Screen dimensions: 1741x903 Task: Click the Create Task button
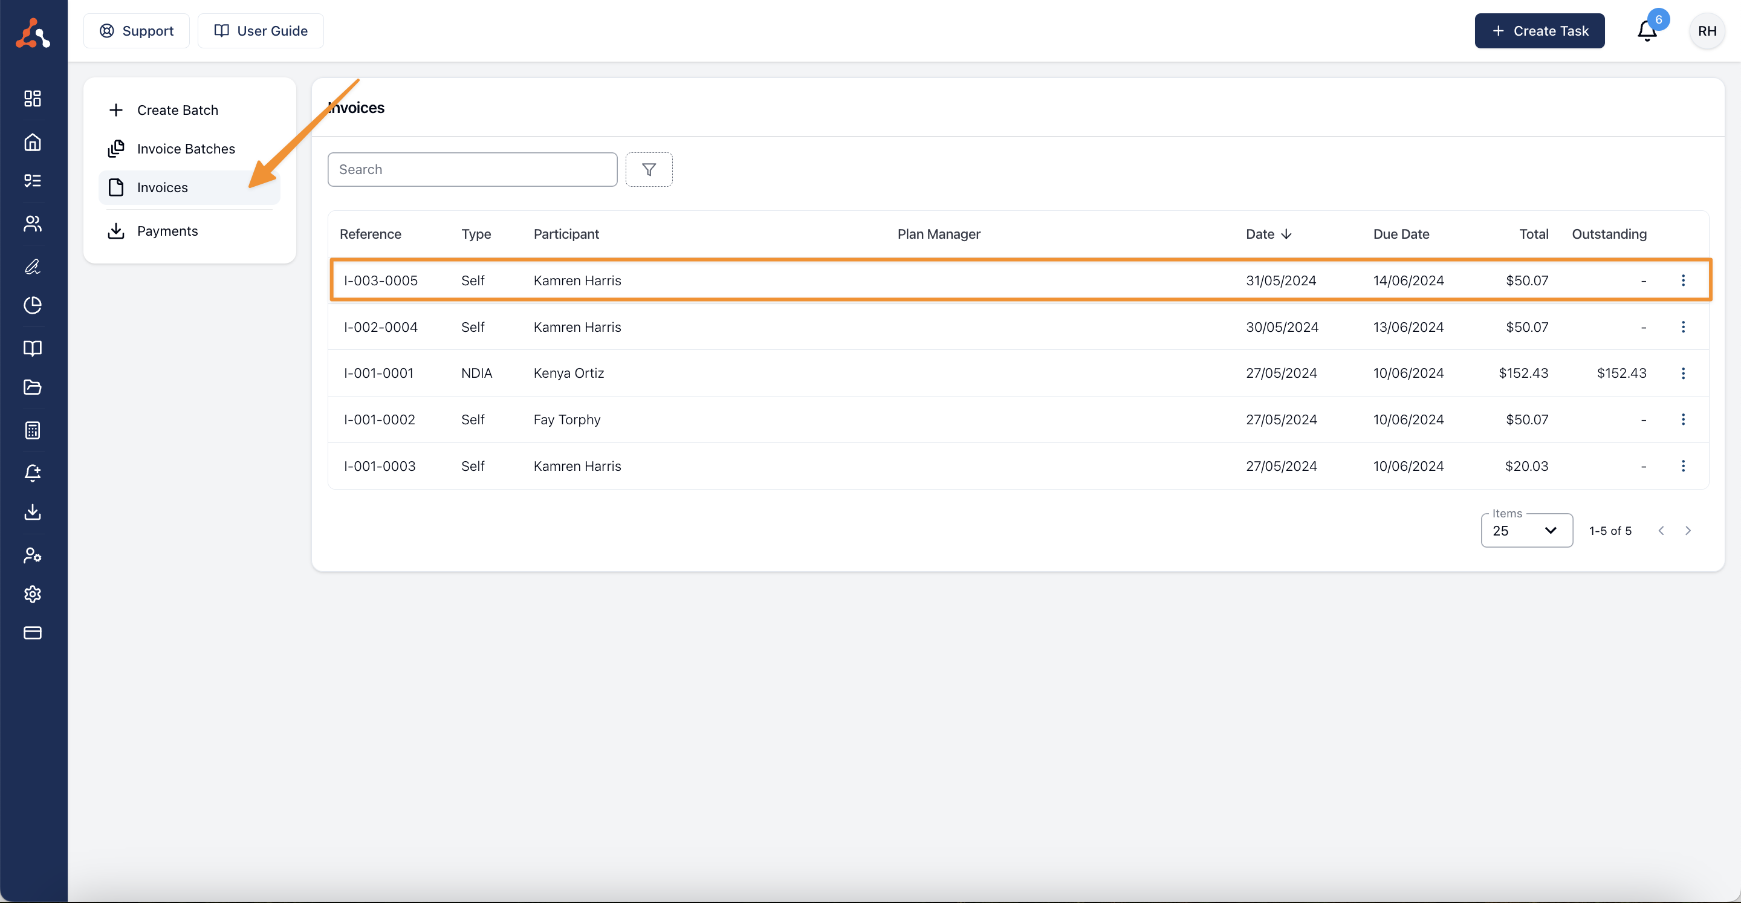[x=1539, y=30]
